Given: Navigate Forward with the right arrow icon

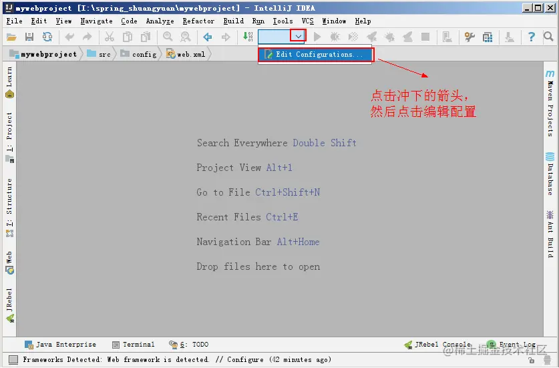Looking at the screenshot, I should 226,37.
